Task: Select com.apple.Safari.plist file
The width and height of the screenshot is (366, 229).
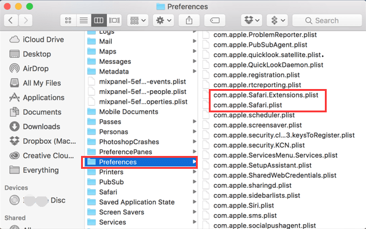Action: [247, 105]
